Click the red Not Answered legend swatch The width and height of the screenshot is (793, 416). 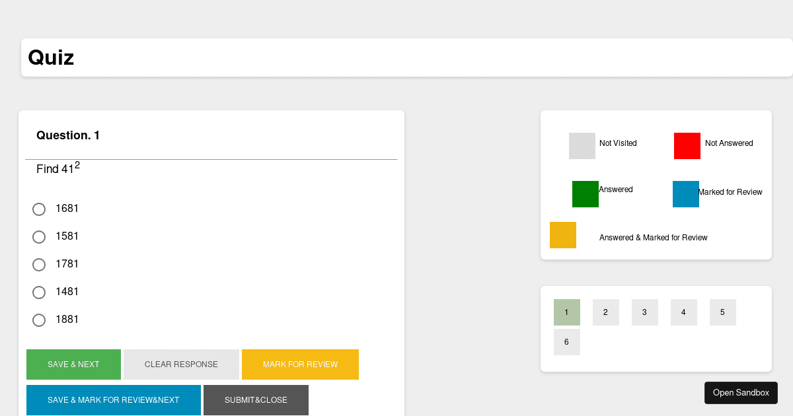click(687, 145)
